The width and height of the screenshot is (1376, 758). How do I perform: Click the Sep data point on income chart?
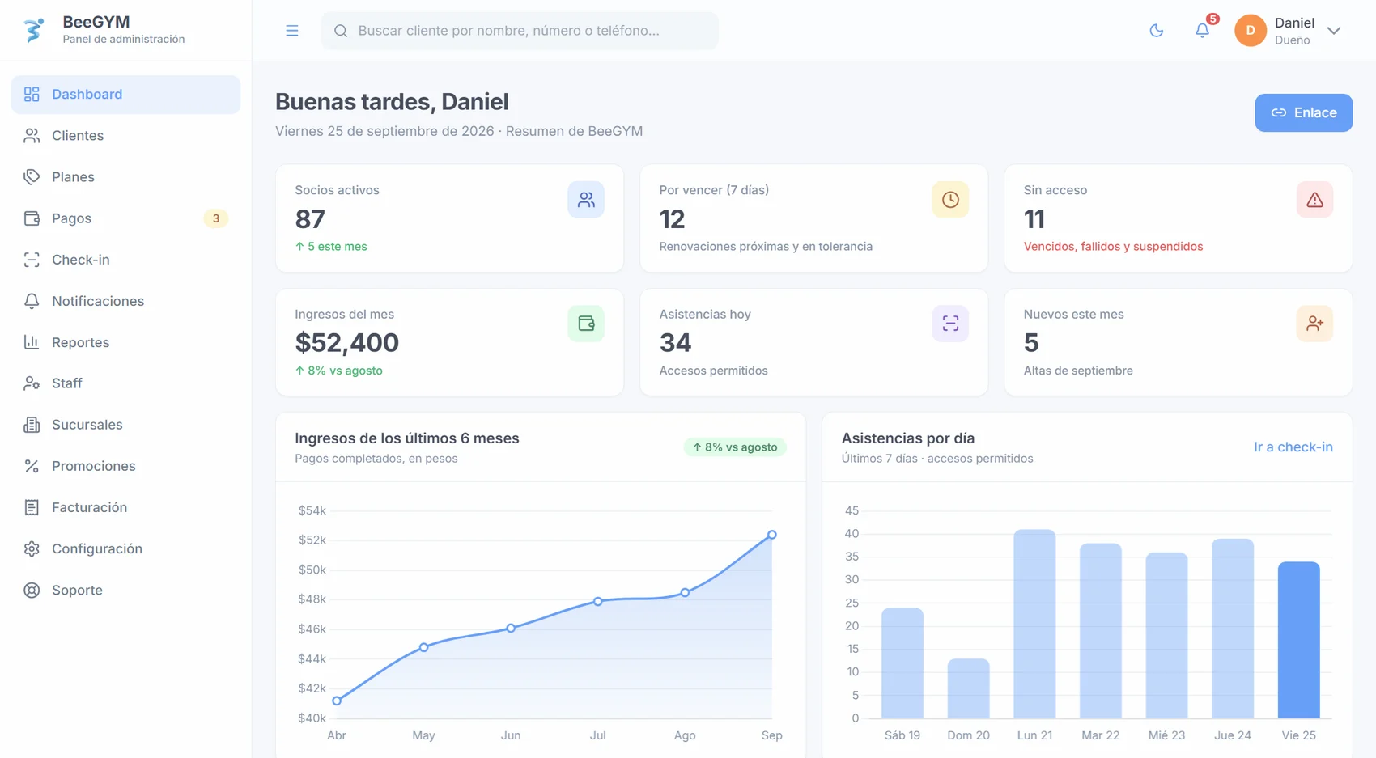[772, 535]
